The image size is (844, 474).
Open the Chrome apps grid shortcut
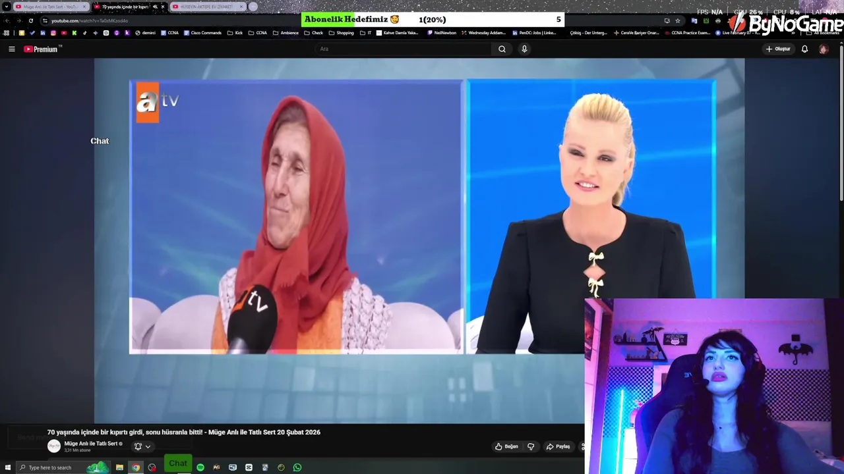point(6,33)
